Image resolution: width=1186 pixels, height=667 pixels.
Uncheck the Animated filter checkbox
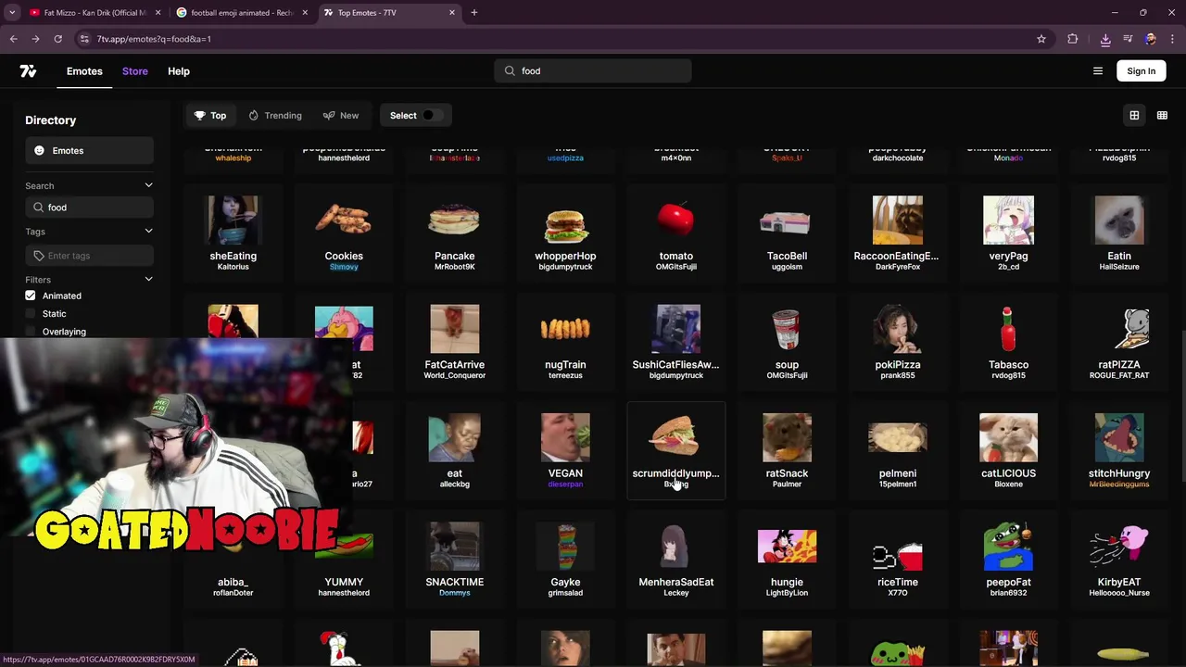coord(31,296)
